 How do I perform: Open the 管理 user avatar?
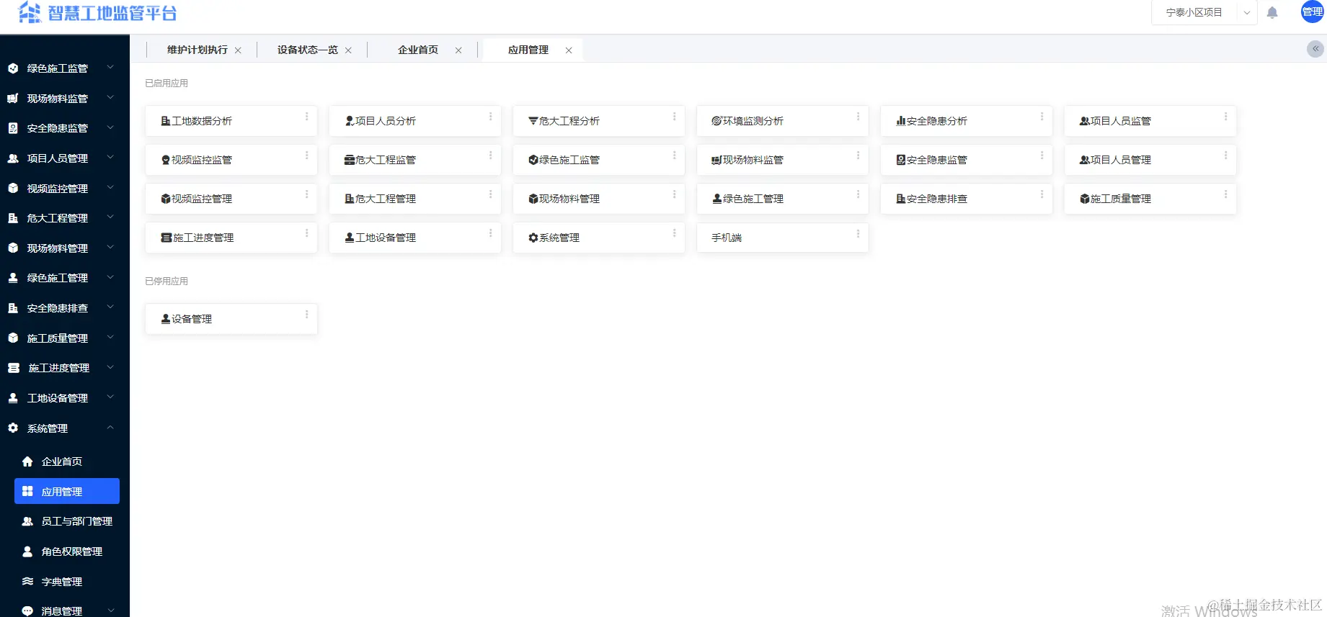[x=1312, y=12]
